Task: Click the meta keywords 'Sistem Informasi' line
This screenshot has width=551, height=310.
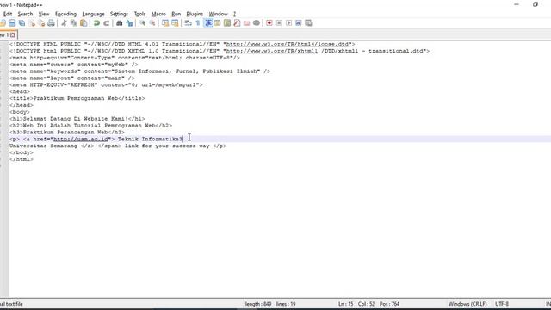Action: pos(139,71)
